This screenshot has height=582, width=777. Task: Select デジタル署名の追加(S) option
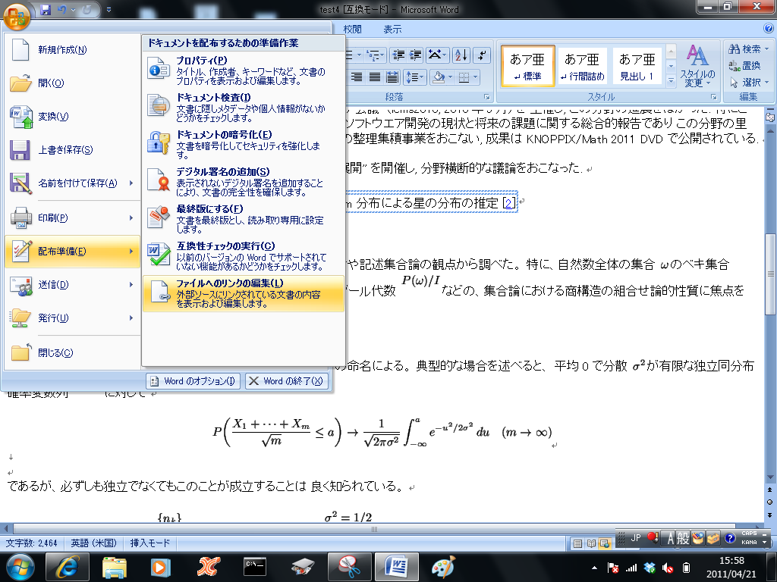244,181
